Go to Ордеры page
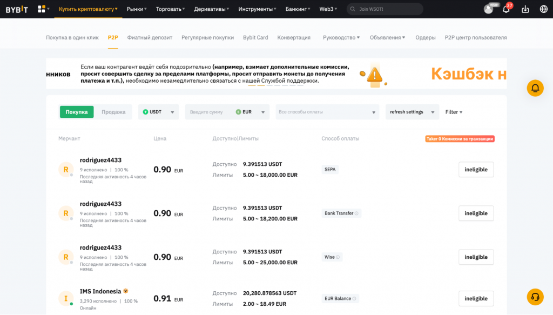The image size is (553, 315). (426, 37)
